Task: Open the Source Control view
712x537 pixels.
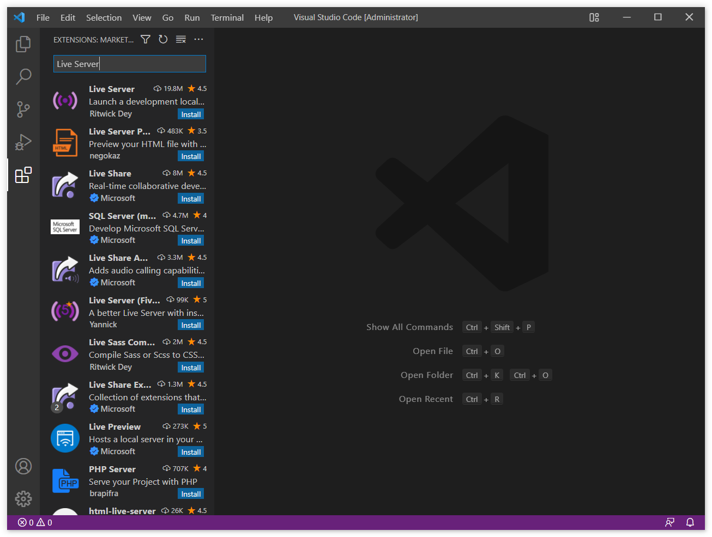Action: (23, 109)
